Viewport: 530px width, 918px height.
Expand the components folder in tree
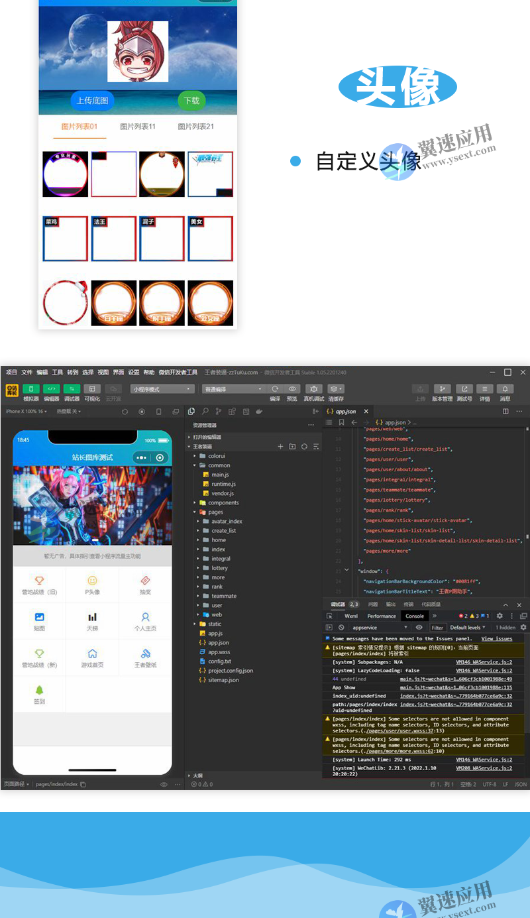point(223,502)
